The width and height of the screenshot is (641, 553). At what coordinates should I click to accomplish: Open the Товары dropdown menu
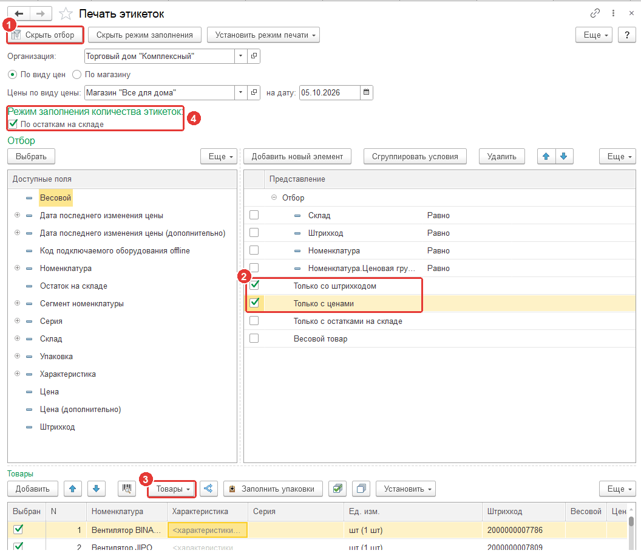[x=171, y=489]
